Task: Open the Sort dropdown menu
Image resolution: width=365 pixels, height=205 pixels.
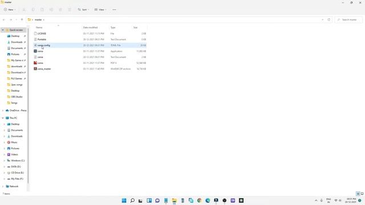Action: point(83,10)
